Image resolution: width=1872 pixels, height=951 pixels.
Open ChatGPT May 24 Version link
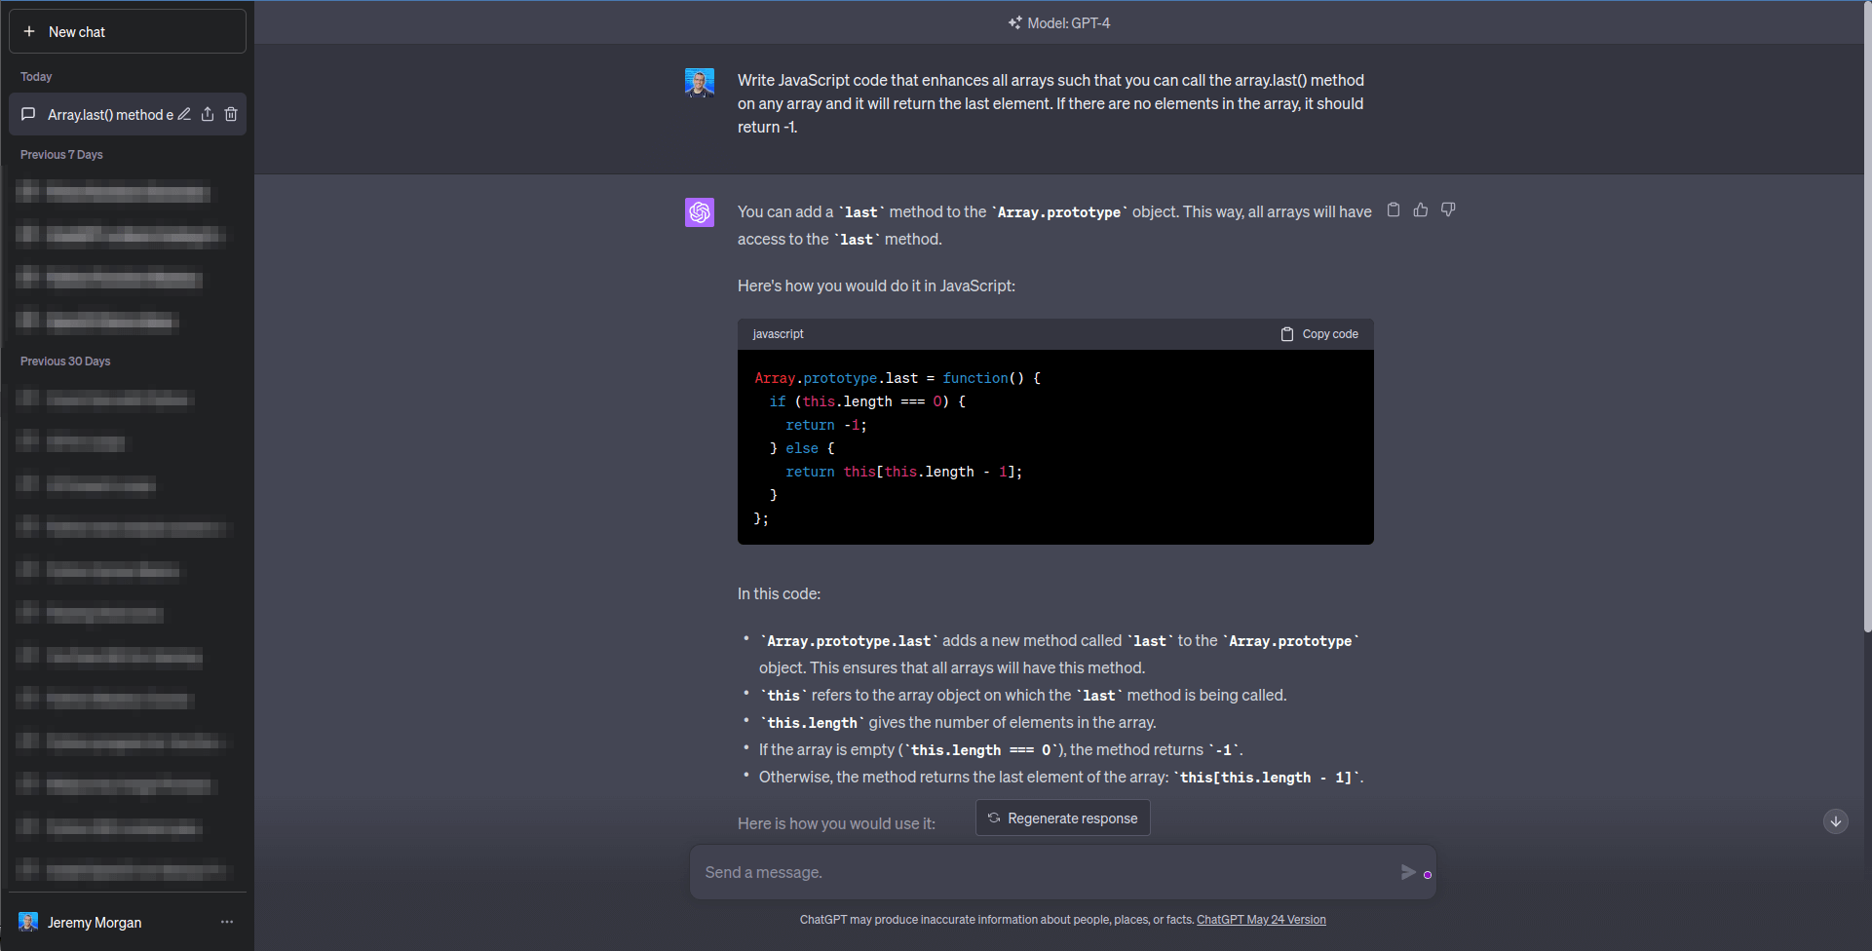pos(1261,920)
